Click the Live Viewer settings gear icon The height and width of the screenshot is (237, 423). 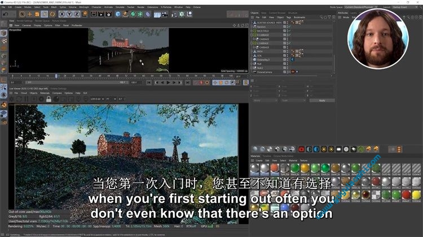pyautogui.click(x=12, y=99)
